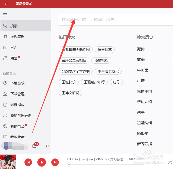Search hot tag ending in 摩天动物园
This screenshot has width=173, height=169.
click(x=76, y=50)
